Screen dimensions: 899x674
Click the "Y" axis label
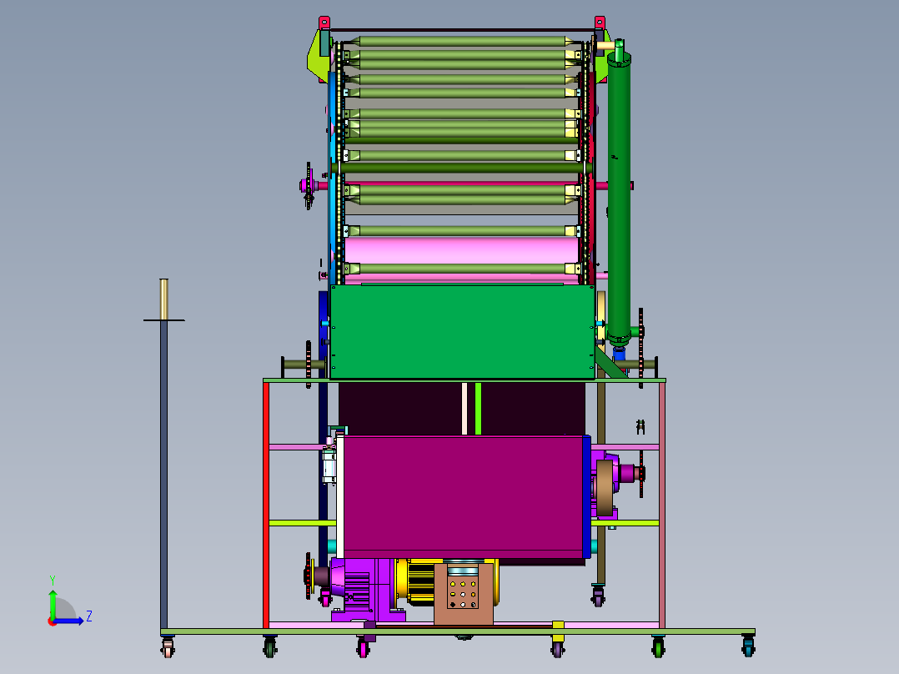coord(53,580)
